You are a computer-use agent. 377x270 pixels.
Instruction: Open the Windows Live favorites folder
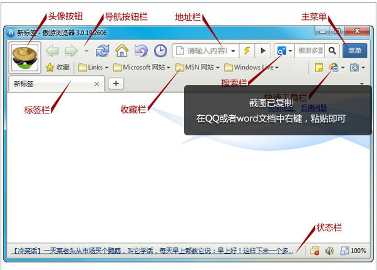point(251,67)
